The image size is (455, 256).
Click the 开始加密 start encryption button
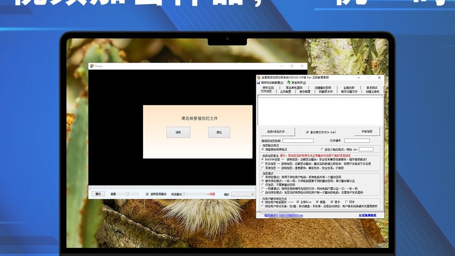pyautogui.click(x=367, y=131)
